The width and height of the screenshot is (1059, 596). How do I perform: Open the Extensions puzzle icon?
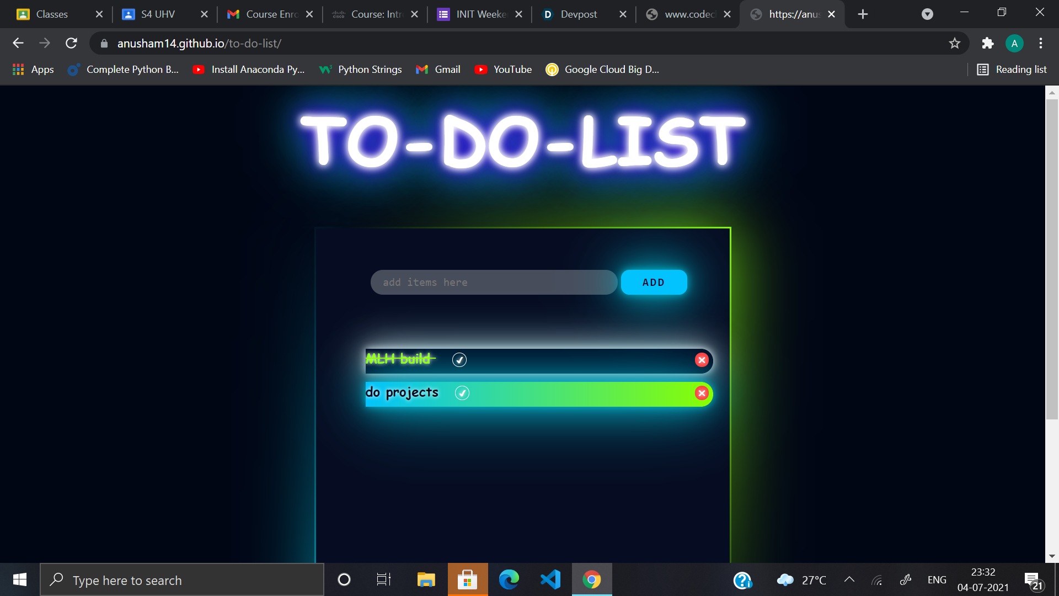pos(988,43)
